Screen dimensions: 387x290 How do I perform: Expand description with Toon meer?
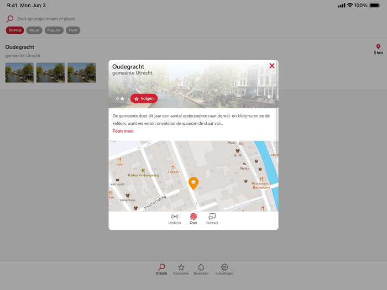123,131
